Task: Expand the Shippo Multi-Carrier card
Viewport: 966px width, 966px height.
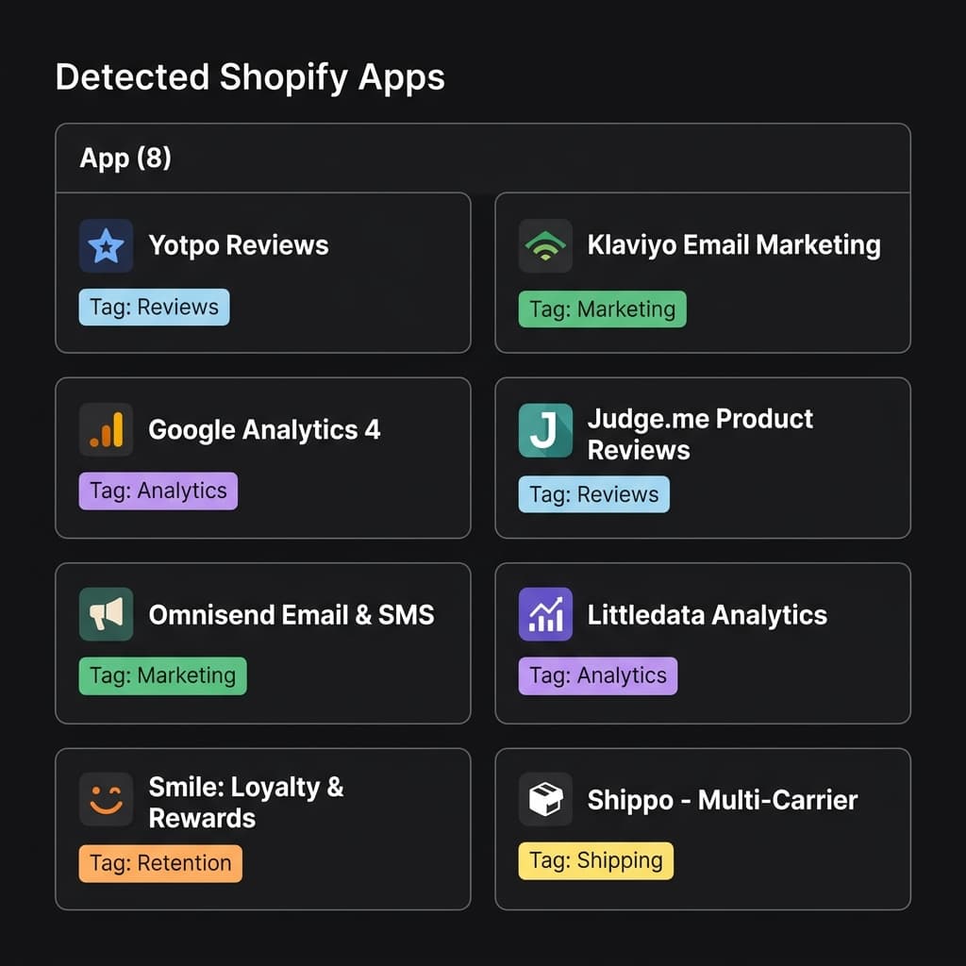Action: point(702,828)
